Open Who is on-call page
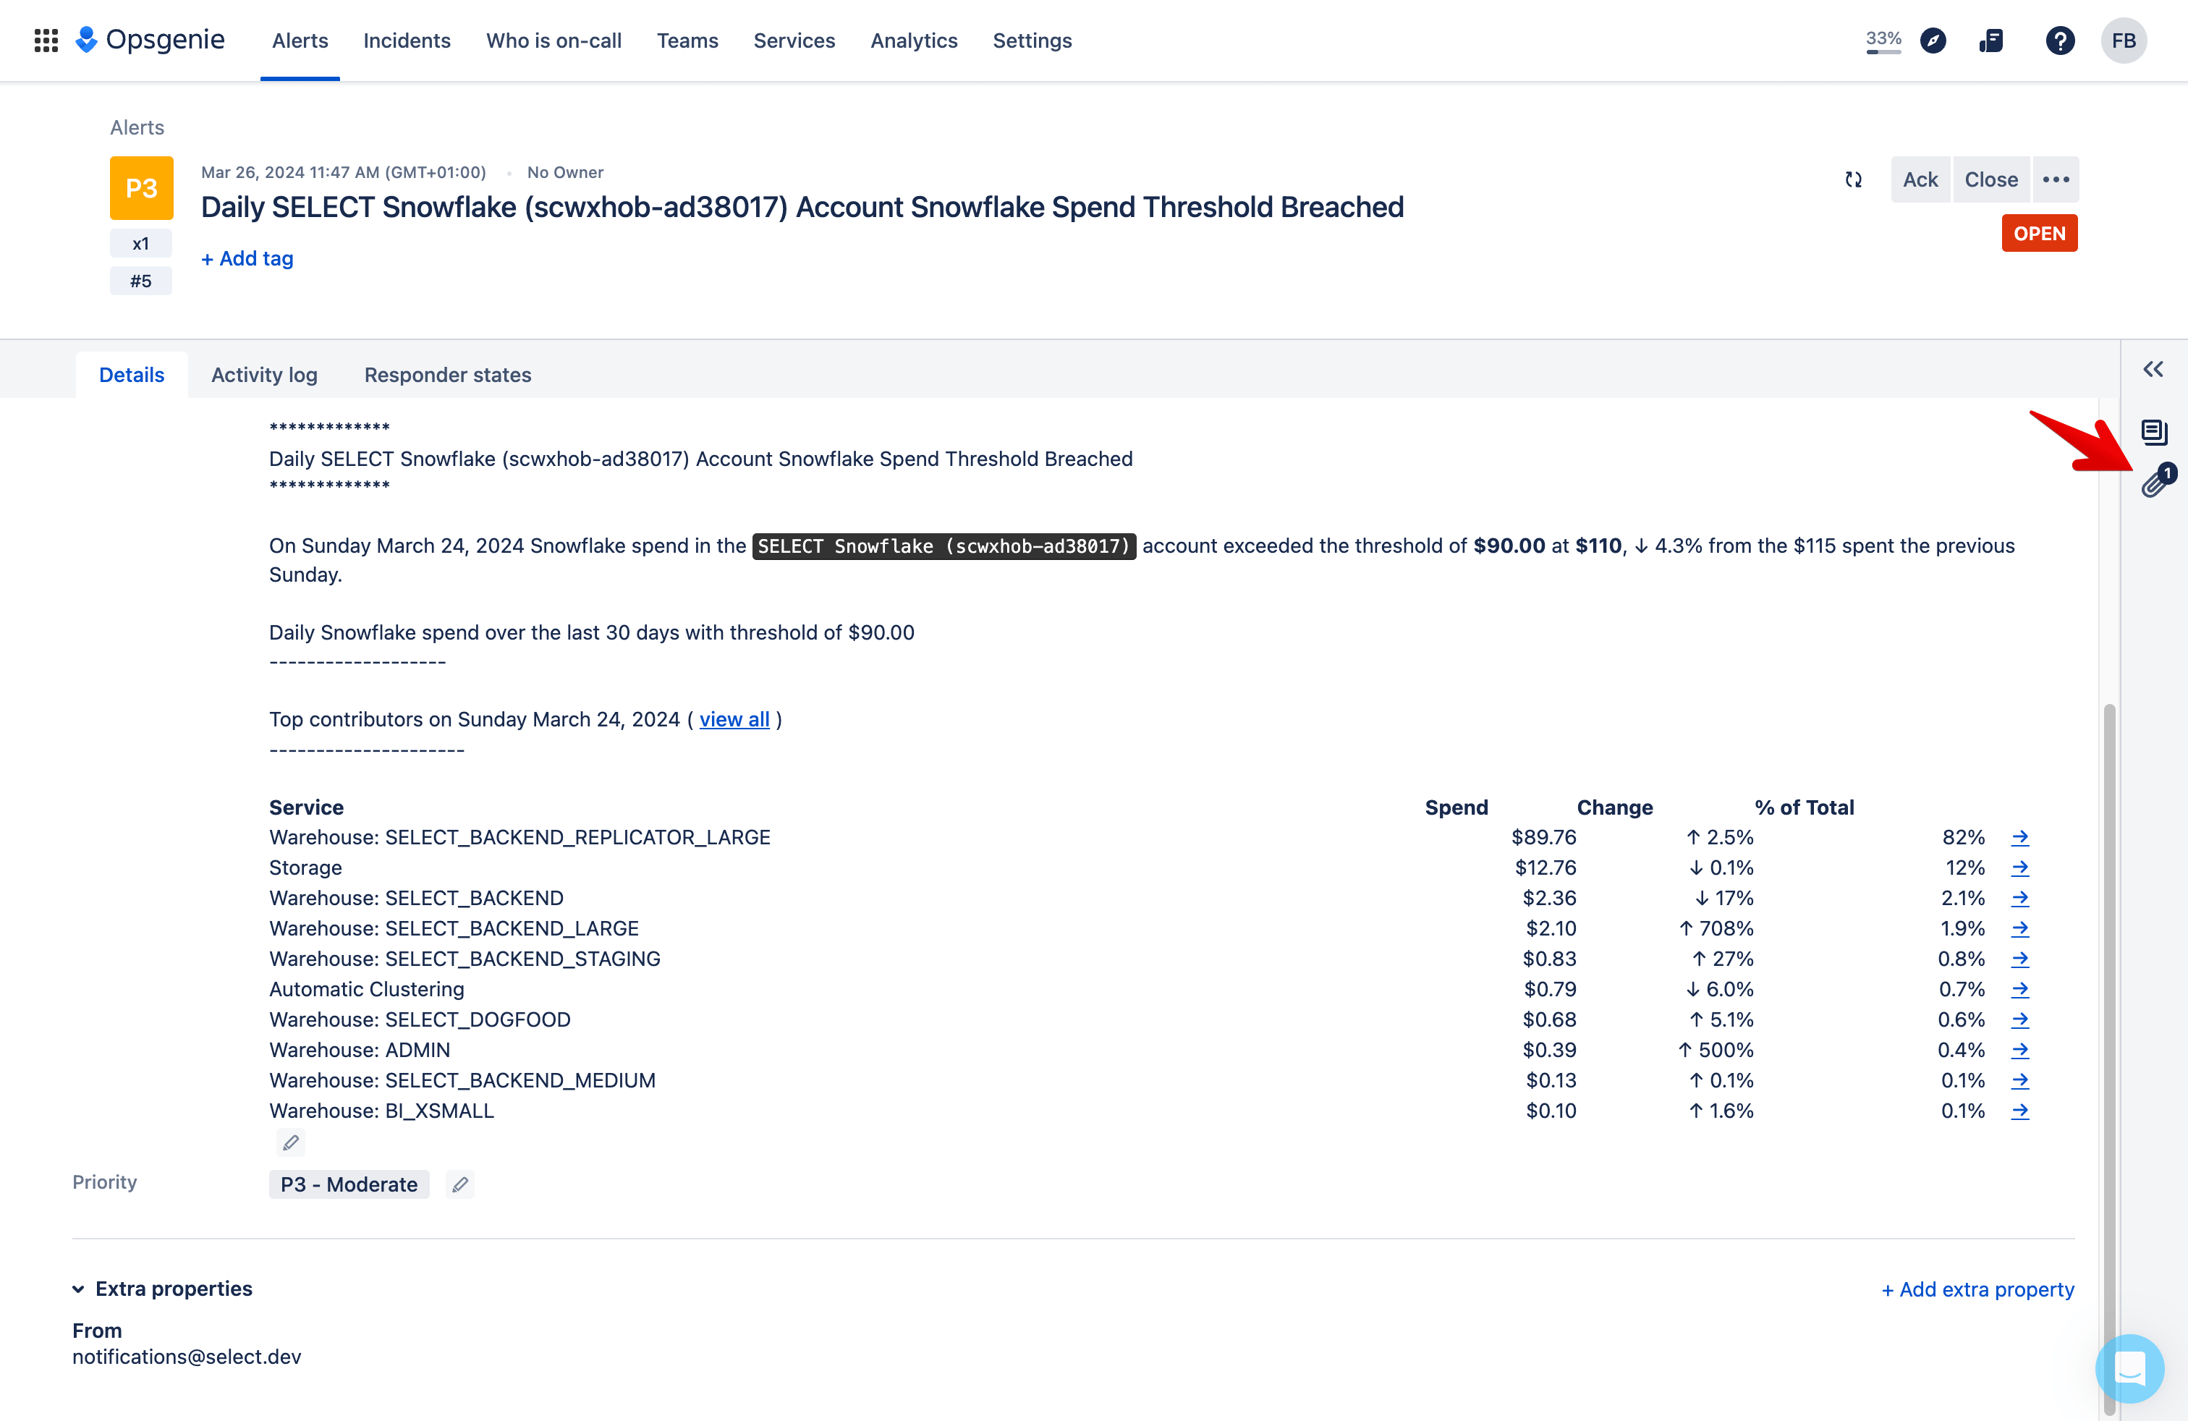Screen dimensions: 2188x1421 click(554, 41)
